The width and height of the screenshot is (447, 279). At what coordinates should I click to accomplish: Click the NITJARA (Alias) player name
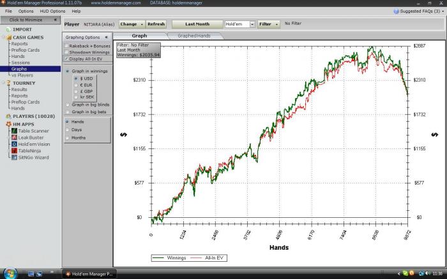pyautogui.click(x=99, y=24)
